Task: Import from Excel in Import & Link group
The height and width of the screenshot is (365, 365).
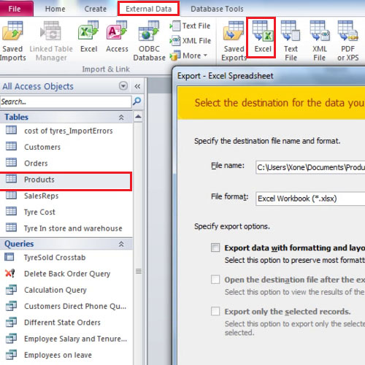Action: 88,37
